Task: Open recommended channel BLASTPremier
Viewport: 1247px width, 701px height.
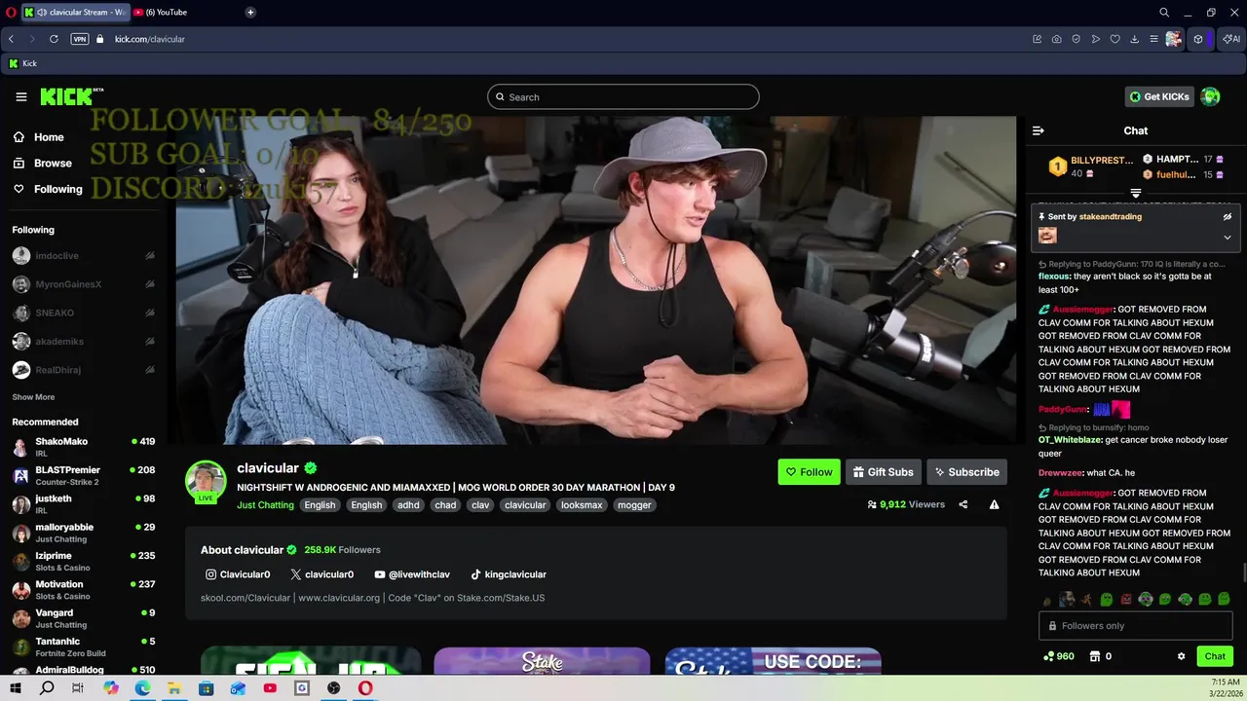Action: [x=83, y=475]
